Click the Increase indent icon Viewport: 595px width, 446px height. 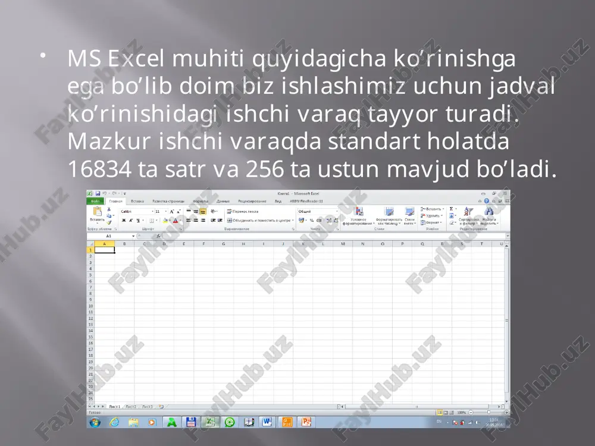click(x=220, y=221)
